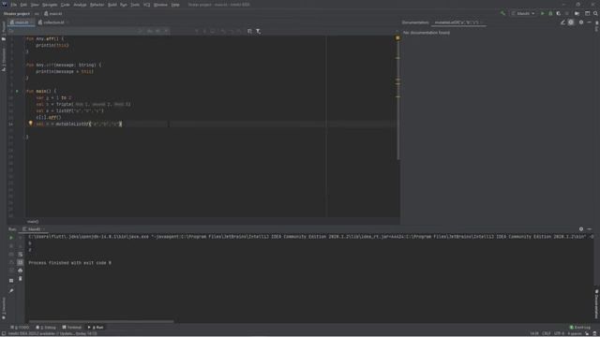The height and width of the screenshot is (337, 600).
Task: Open the Analyze menu
Action: pyautogui.click(x=80, y=5)
